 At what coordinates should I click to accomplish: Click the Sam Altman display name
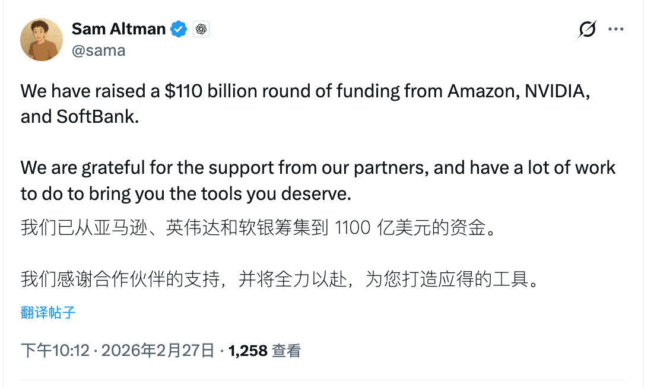pyautogui.click(x=118, y=28)
